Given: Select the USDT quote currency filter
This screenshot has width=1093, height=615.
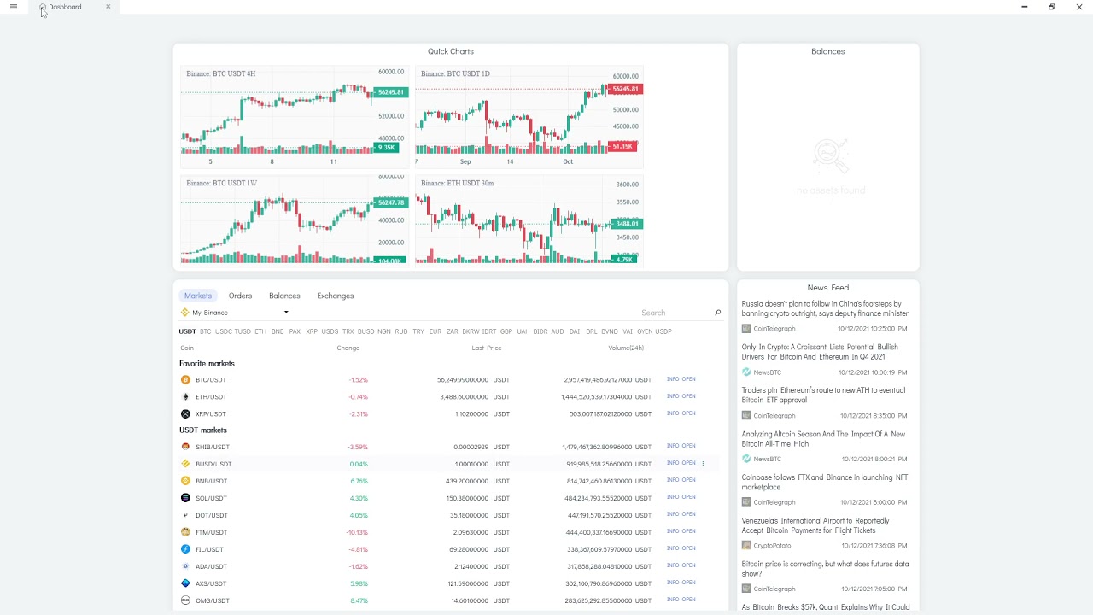Looking at the screenshot, I should pos(187,331).
